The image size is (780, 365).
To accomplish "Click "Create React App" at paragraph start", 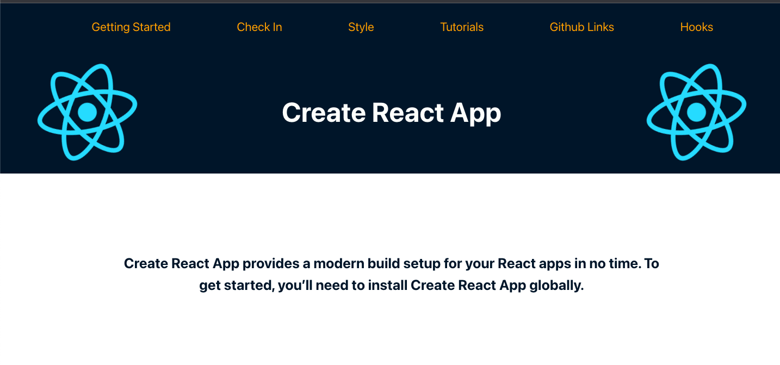I will [181, 264].
